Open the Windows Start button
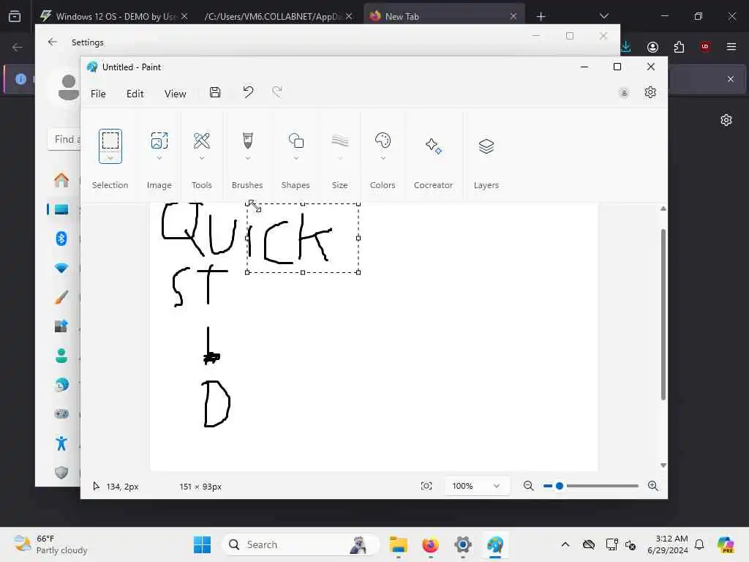Viewport: 749px width, 562px height. click(202, 544)
